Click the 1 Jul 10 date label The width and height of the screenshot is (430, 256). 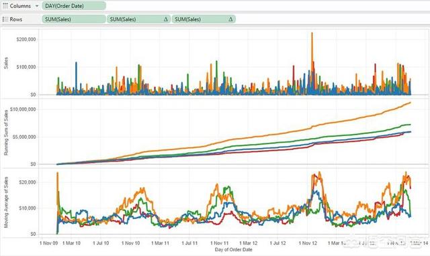coord(101,243)
